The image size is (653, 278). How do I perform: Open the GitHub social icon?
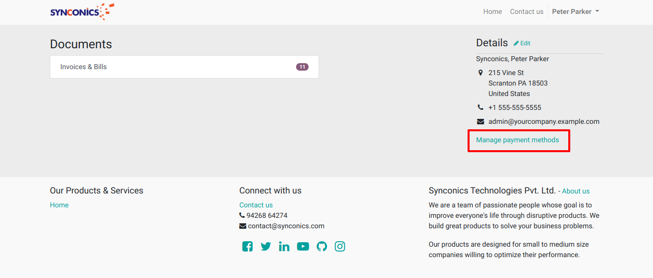click(x=322, y=246)
